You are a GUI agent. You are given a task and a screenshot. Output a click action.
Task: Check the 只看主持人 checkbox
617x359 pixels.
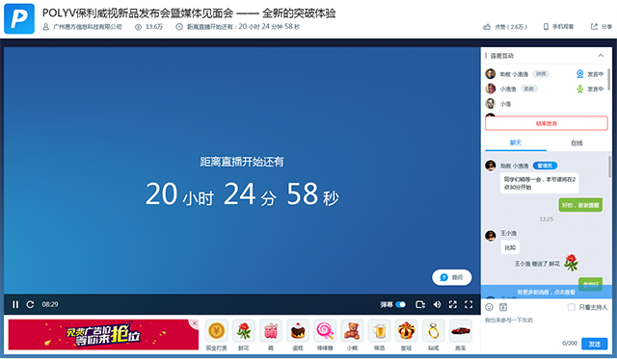572,307
